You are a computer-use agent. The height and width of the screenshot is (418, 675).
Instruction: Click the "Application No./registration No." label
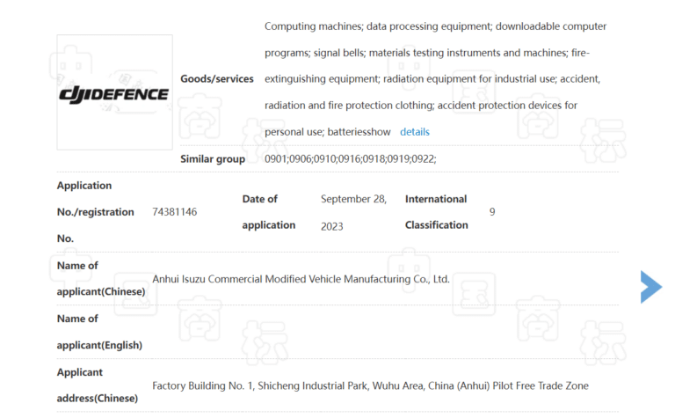point(96,212)
